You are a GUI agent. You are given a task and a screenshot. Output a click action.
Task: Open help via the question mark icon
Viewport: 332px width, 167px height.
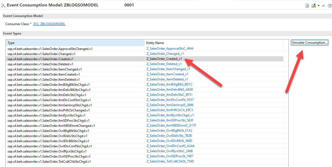click(x=330, y=6)
